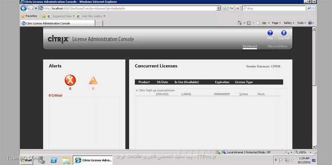
Task: Click the Compatibility View icon beside address bar
Action: [225, 8]
